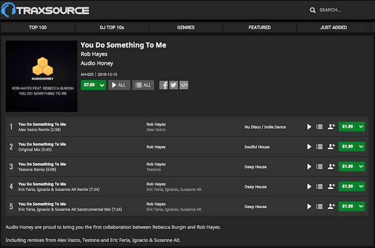Open track 1 title You Do Something To Me
This screenshot has height=248, width=375.
(x=42, y=124)
